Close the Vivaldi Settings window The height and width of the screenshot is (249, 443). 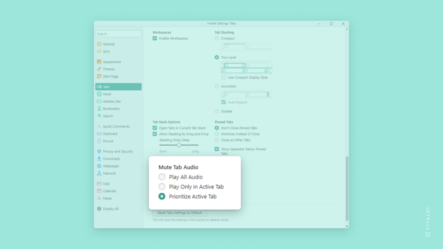[343, 24]
